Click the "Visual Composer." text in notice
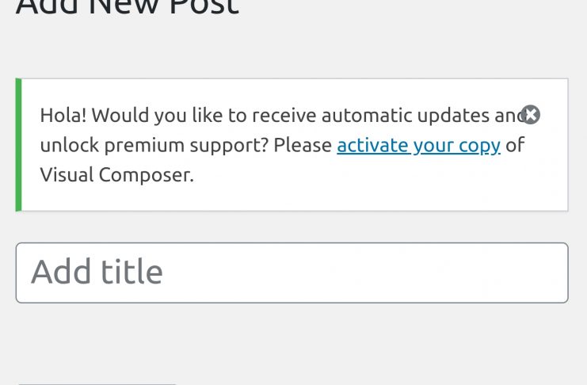Viewport: 587px width, 385px height. point(116,175)
